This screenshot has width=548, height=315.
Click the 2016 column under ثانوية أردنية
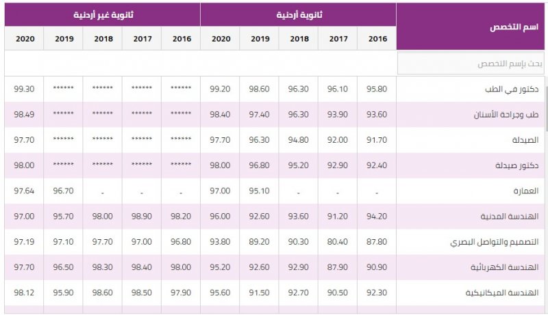pyautogui.click(x=377, y=39)
